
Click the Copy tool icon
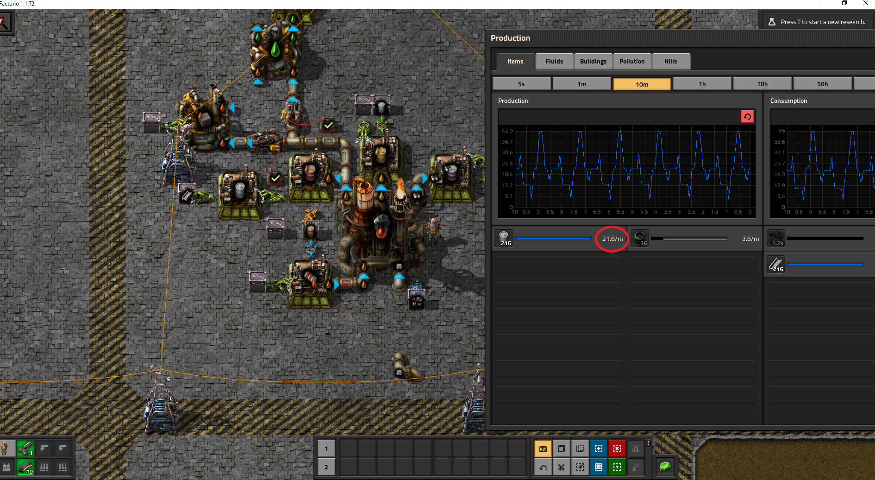tap(561, 448)
